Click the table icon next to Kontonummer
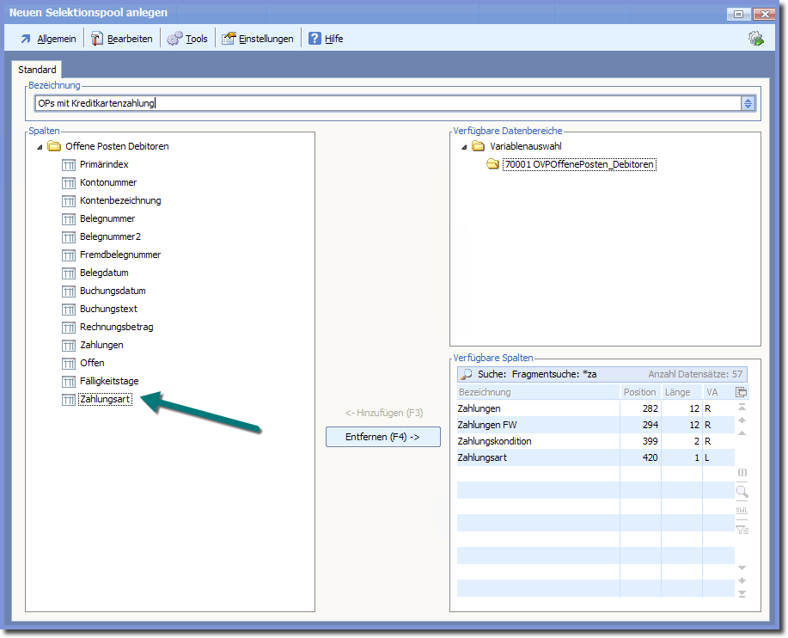The height and width of the screenshot is (638, 788). pos(70,182)
